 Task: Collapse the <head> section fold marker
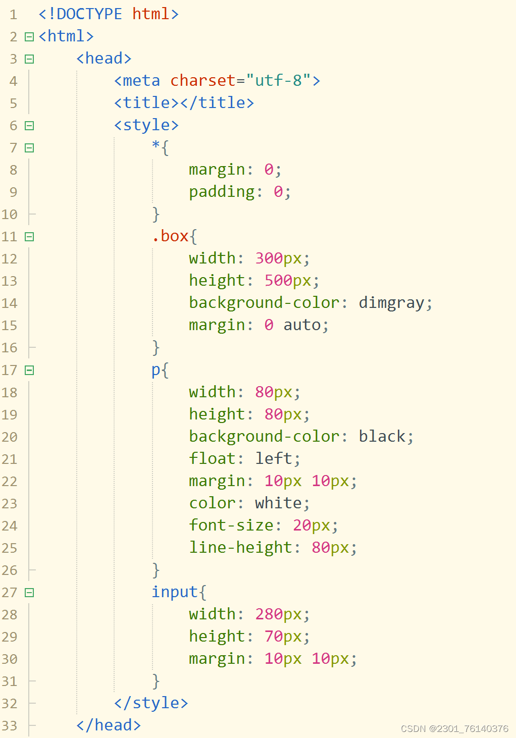29,59
